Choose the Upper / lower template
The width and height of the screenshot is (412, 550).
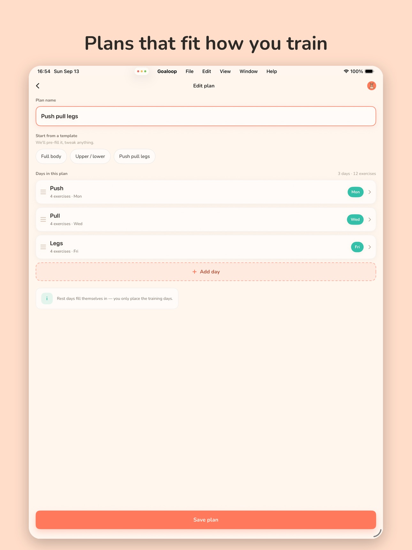(x=90, y=156)
